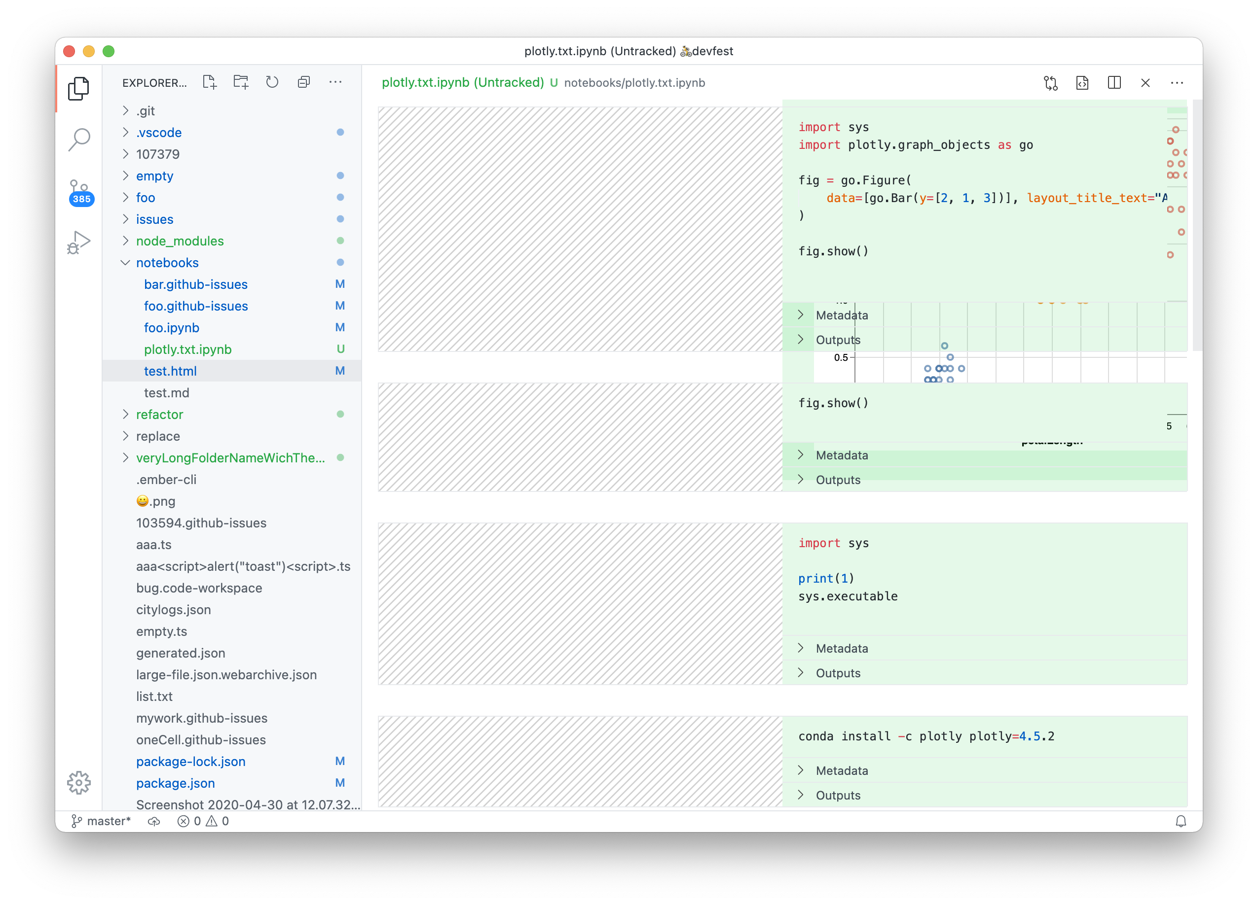The width and height of the screenshot is (1258, 905).
Task: Create a new file using the Explorer toolbar
Action: pos(209,81)
